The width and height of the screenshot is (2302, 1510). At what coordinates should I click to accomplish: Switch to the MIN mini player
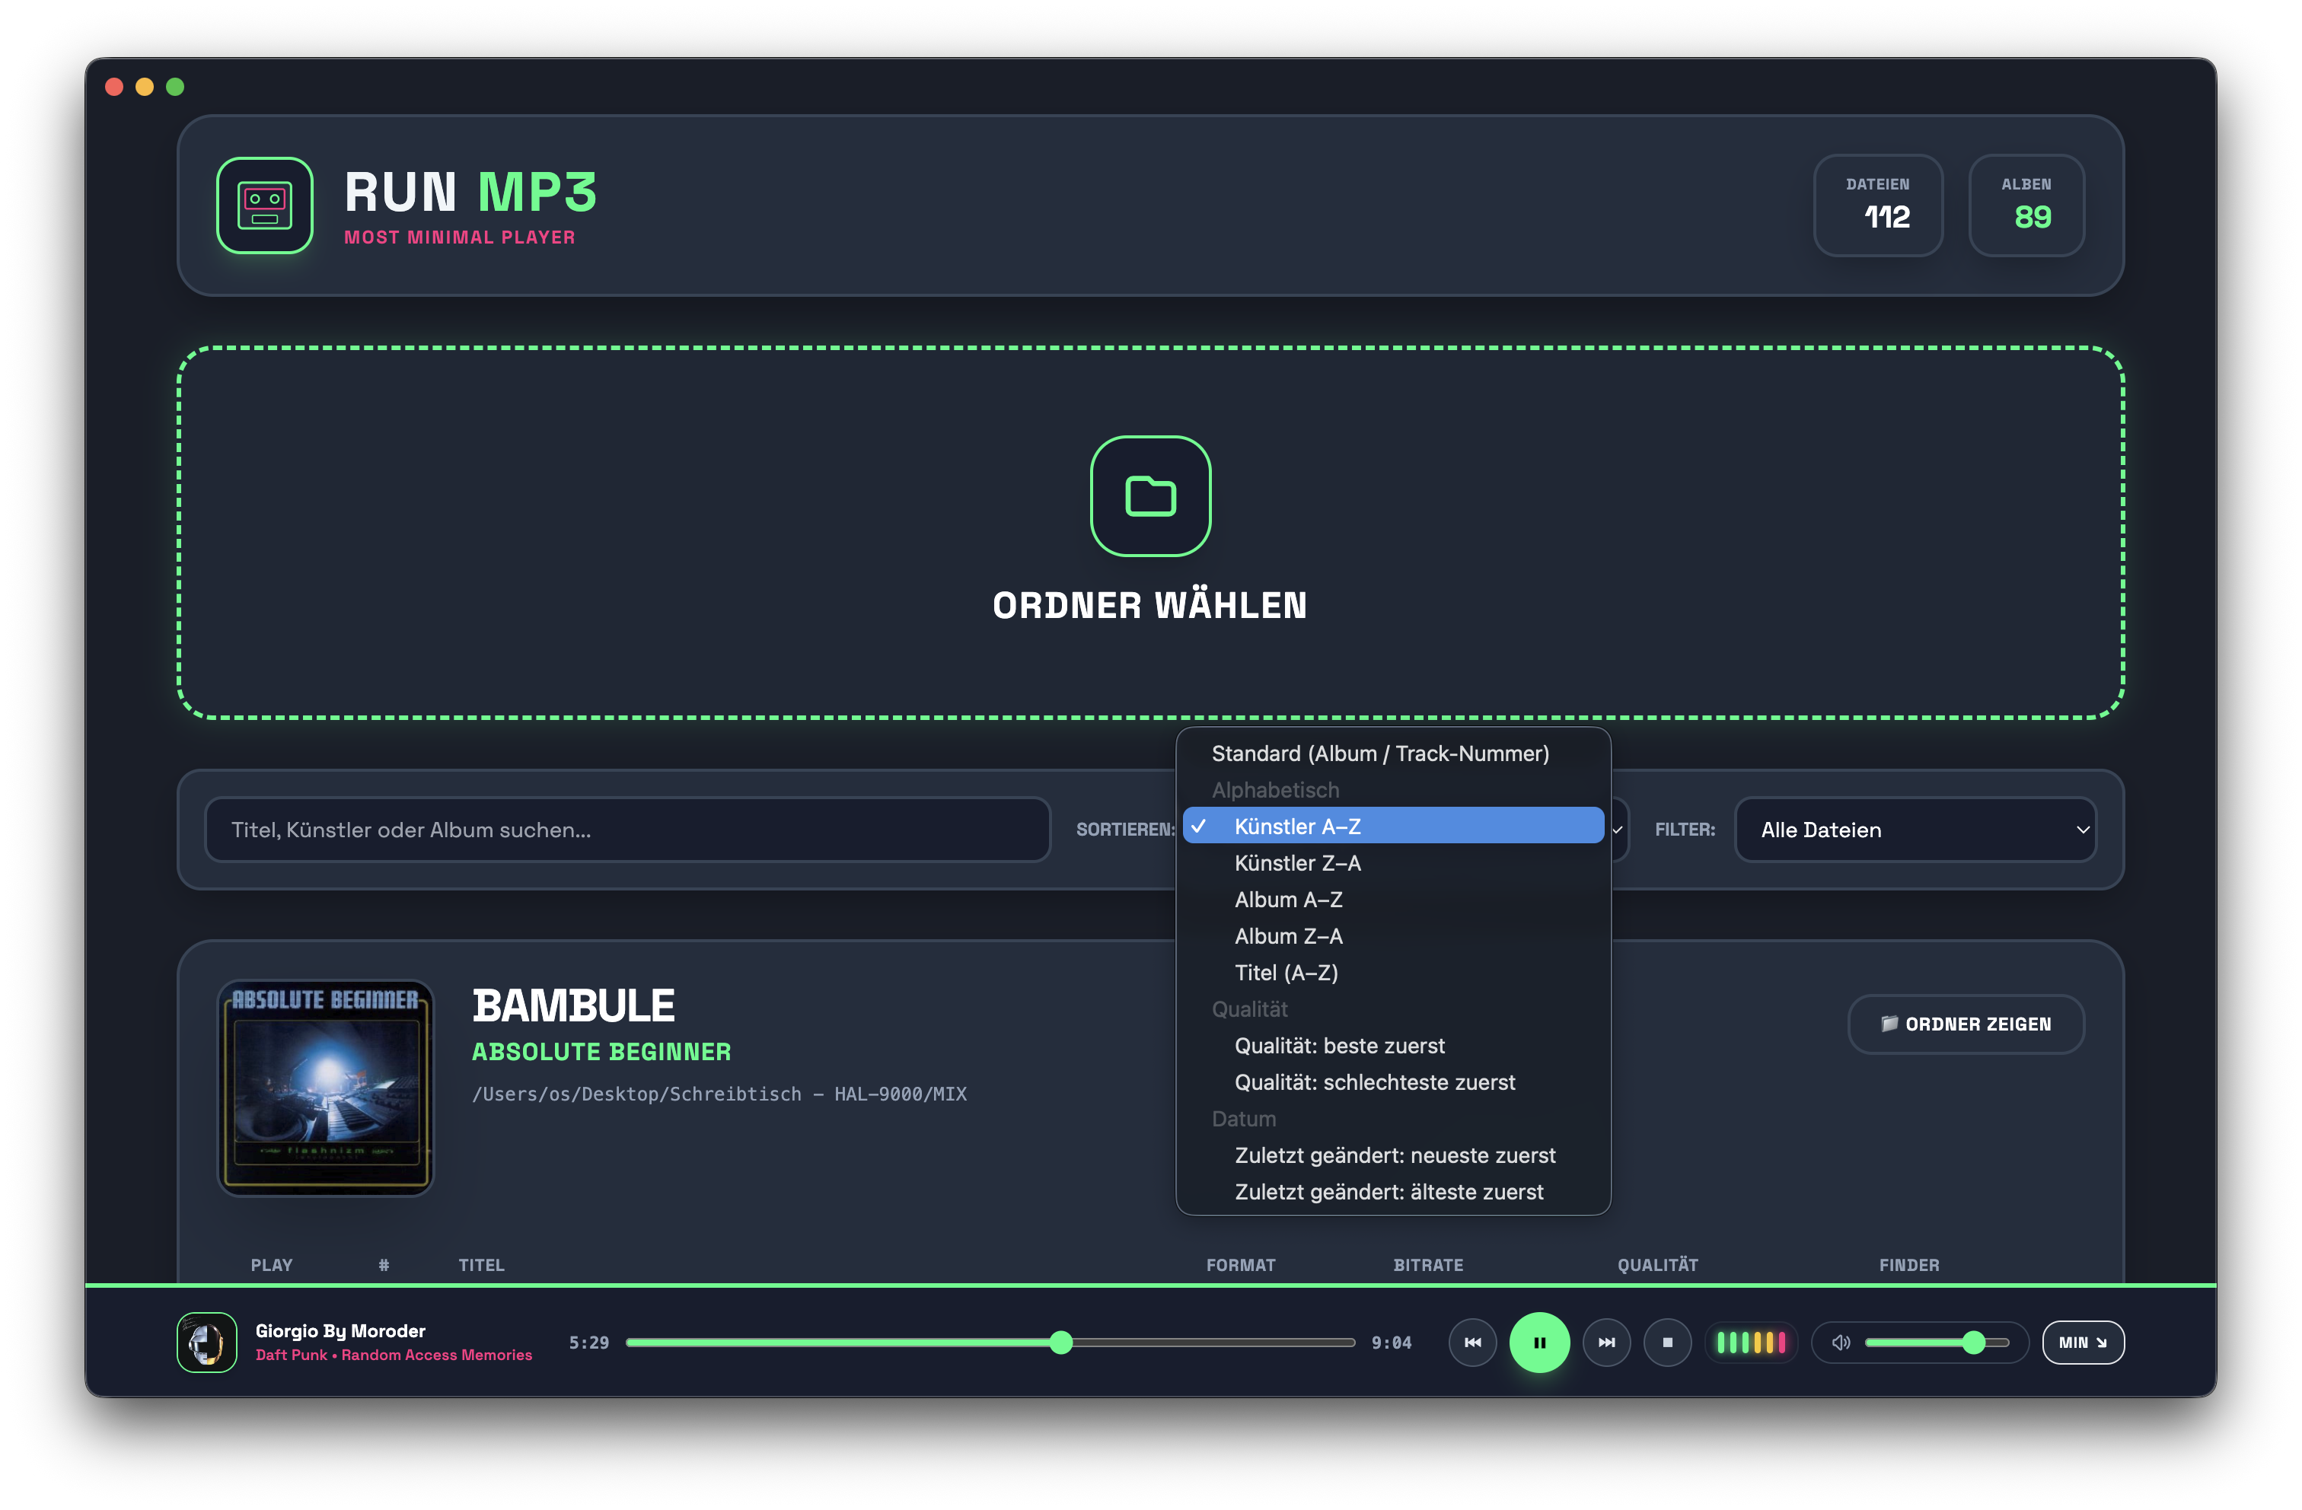point(2083,1342)
